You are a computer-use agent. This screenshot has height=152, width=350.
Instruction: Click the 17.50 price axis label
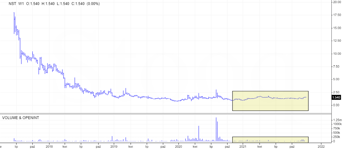click(x=337, y=15)
